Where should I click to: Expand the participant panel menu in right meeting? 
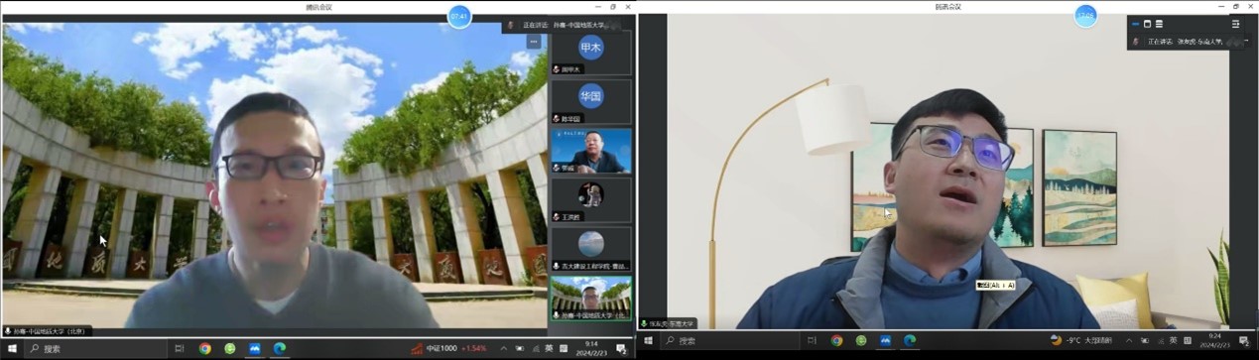(x=1235, y=24)
